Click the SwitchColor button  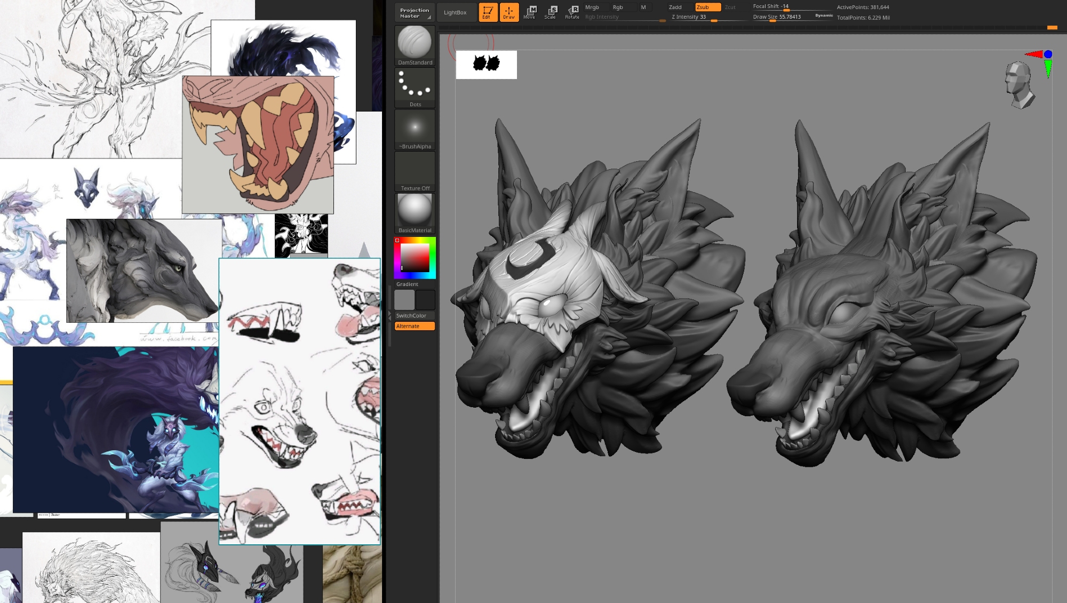[x=415, y=316]
